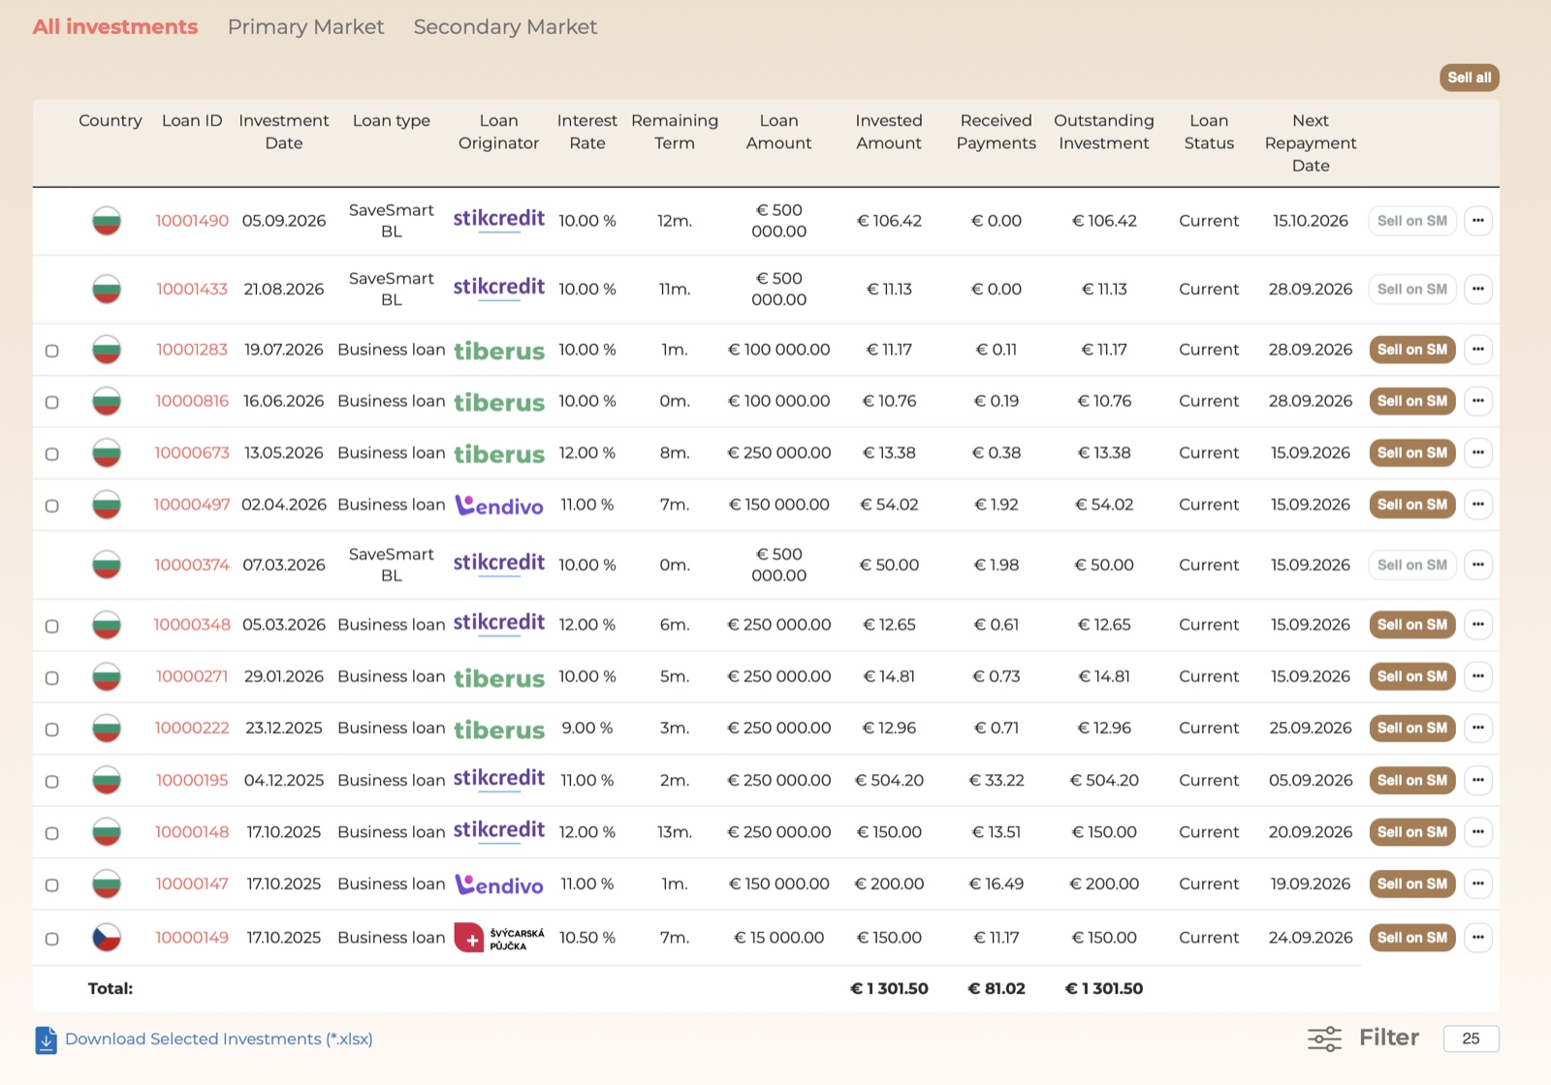Viewport: 1551px width, 1085px height.
Task: Open more options for loan 10000148
Action: coord(1477,832)
